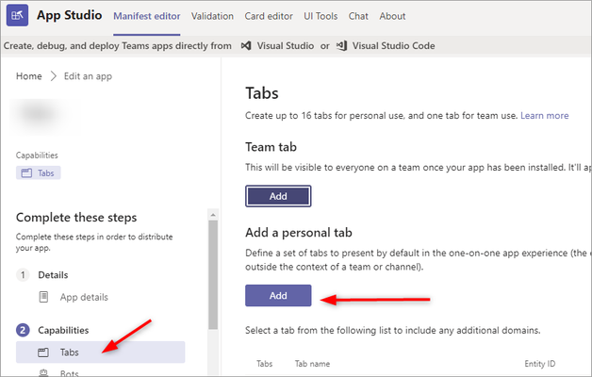
Task: Click the Add a personal tab heading
Action: [x=299, y=233]
